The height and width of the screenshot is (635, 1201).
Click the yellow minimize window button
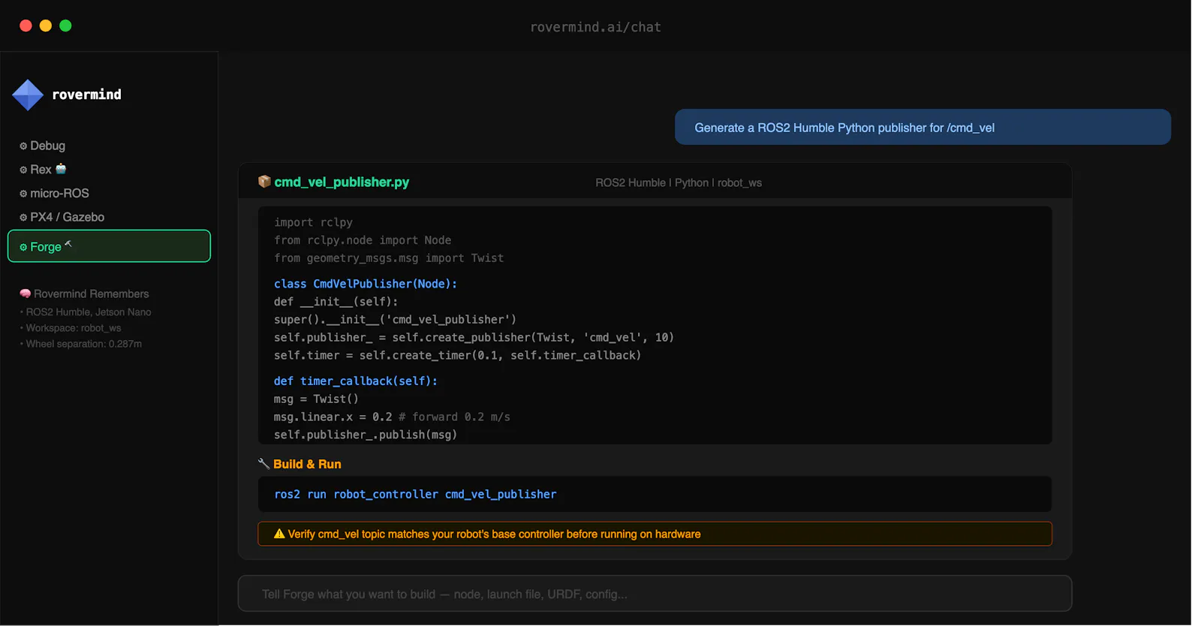point(45,26)
